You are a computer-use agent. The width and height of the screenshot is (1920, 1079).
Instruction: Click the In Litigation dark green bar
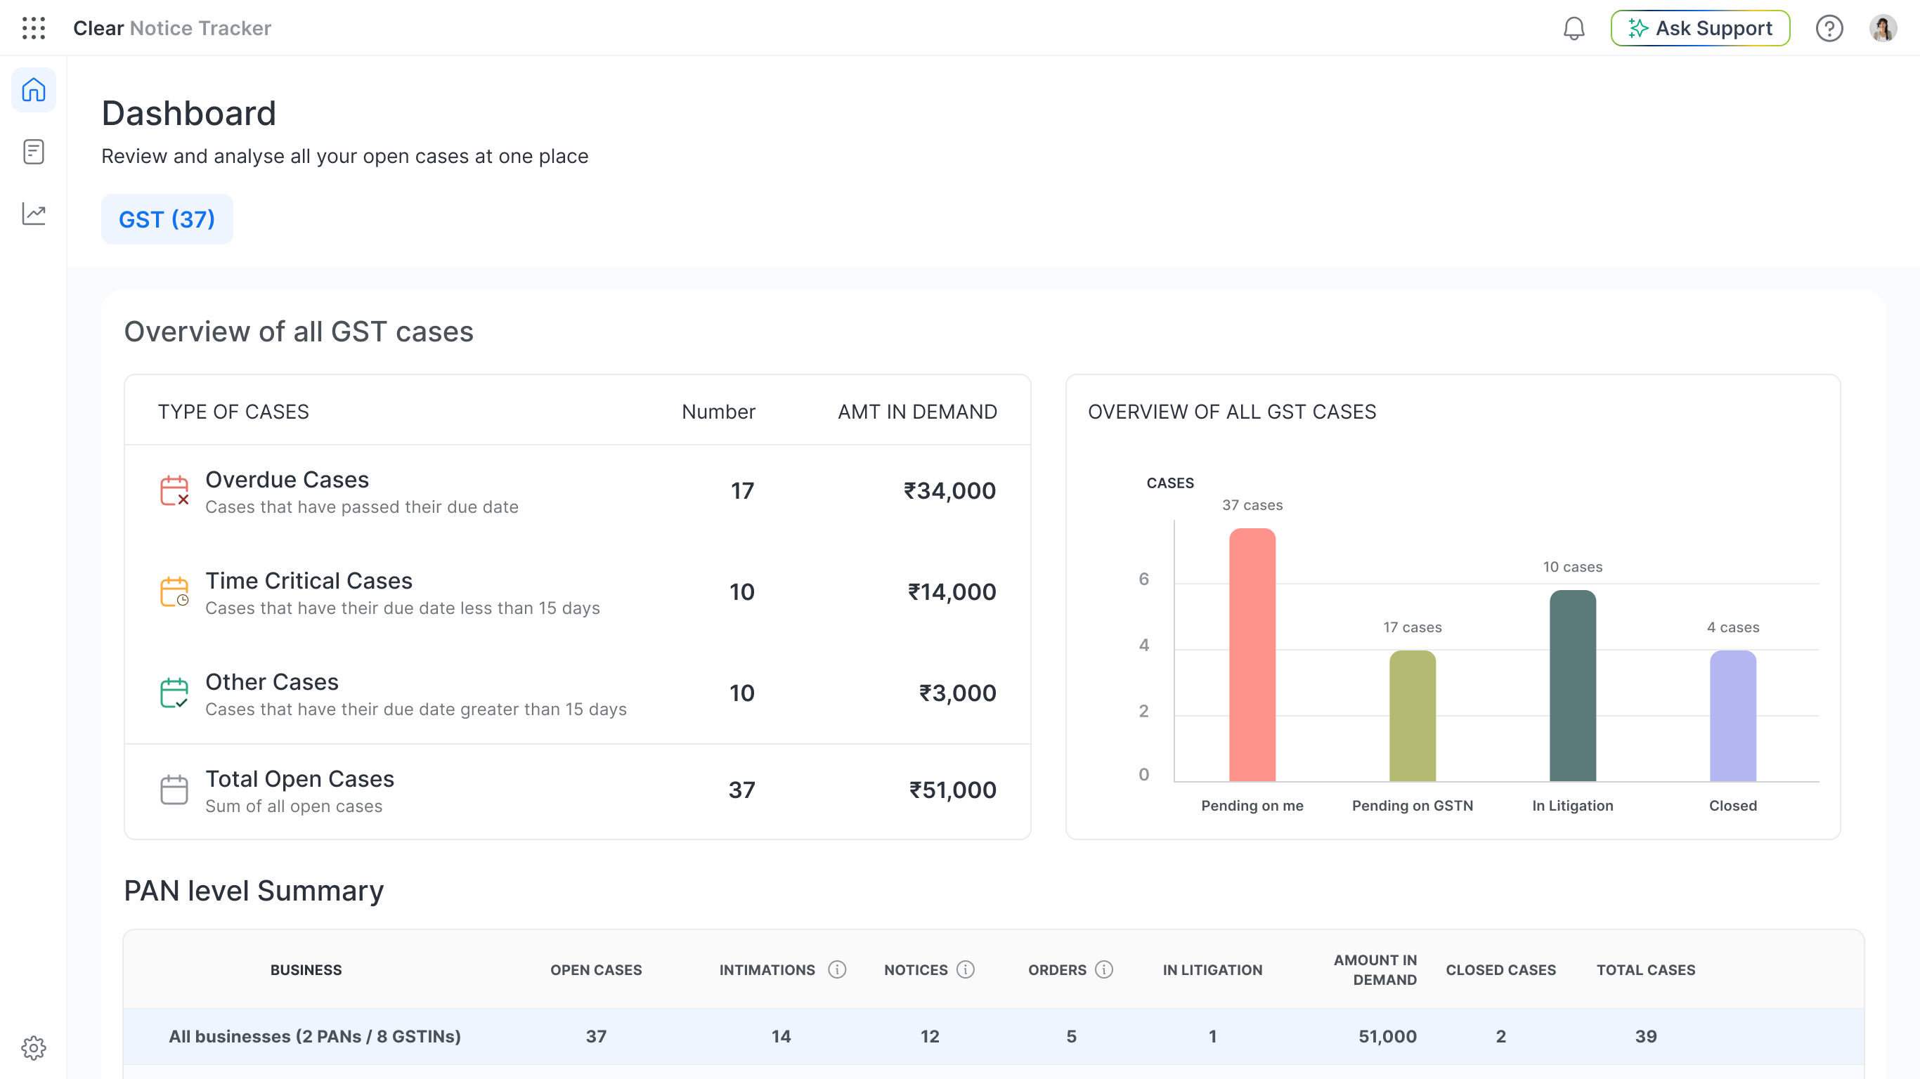(x=1573, y=686)
